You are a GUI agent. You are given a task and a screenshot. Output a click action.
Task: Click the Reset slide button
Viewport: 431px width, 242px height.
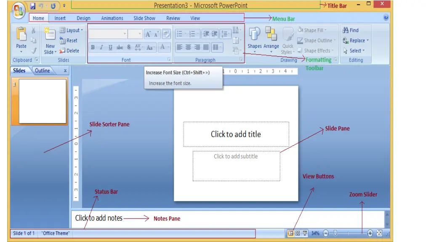(x=69, y=41)
